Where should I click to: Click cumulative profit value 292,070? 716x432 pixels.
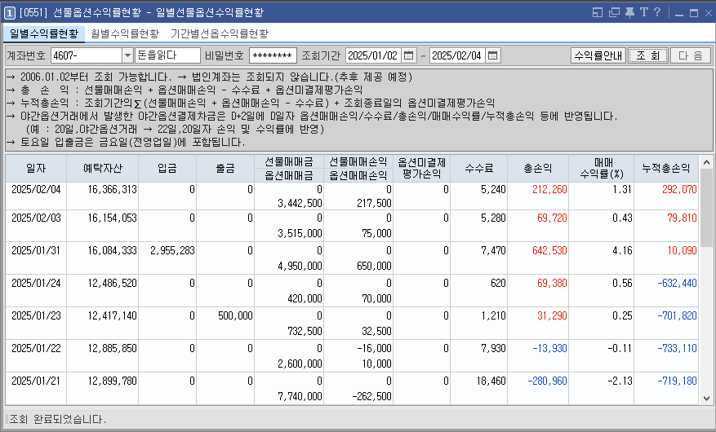click(679, 189)
